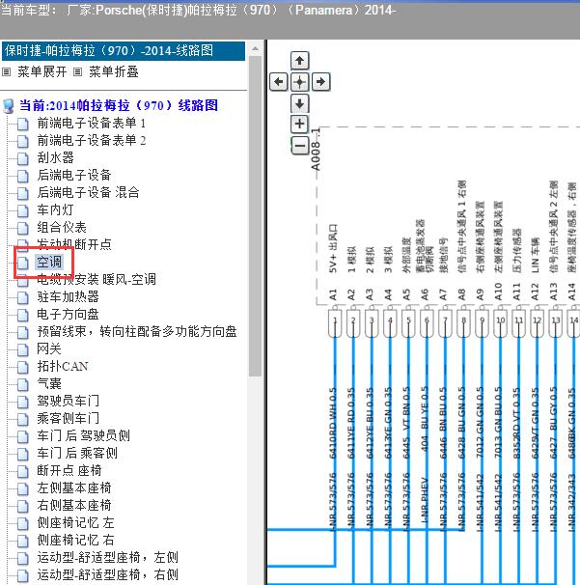
Task: Click document icon beside 车内灯
Action: [23, 210]
